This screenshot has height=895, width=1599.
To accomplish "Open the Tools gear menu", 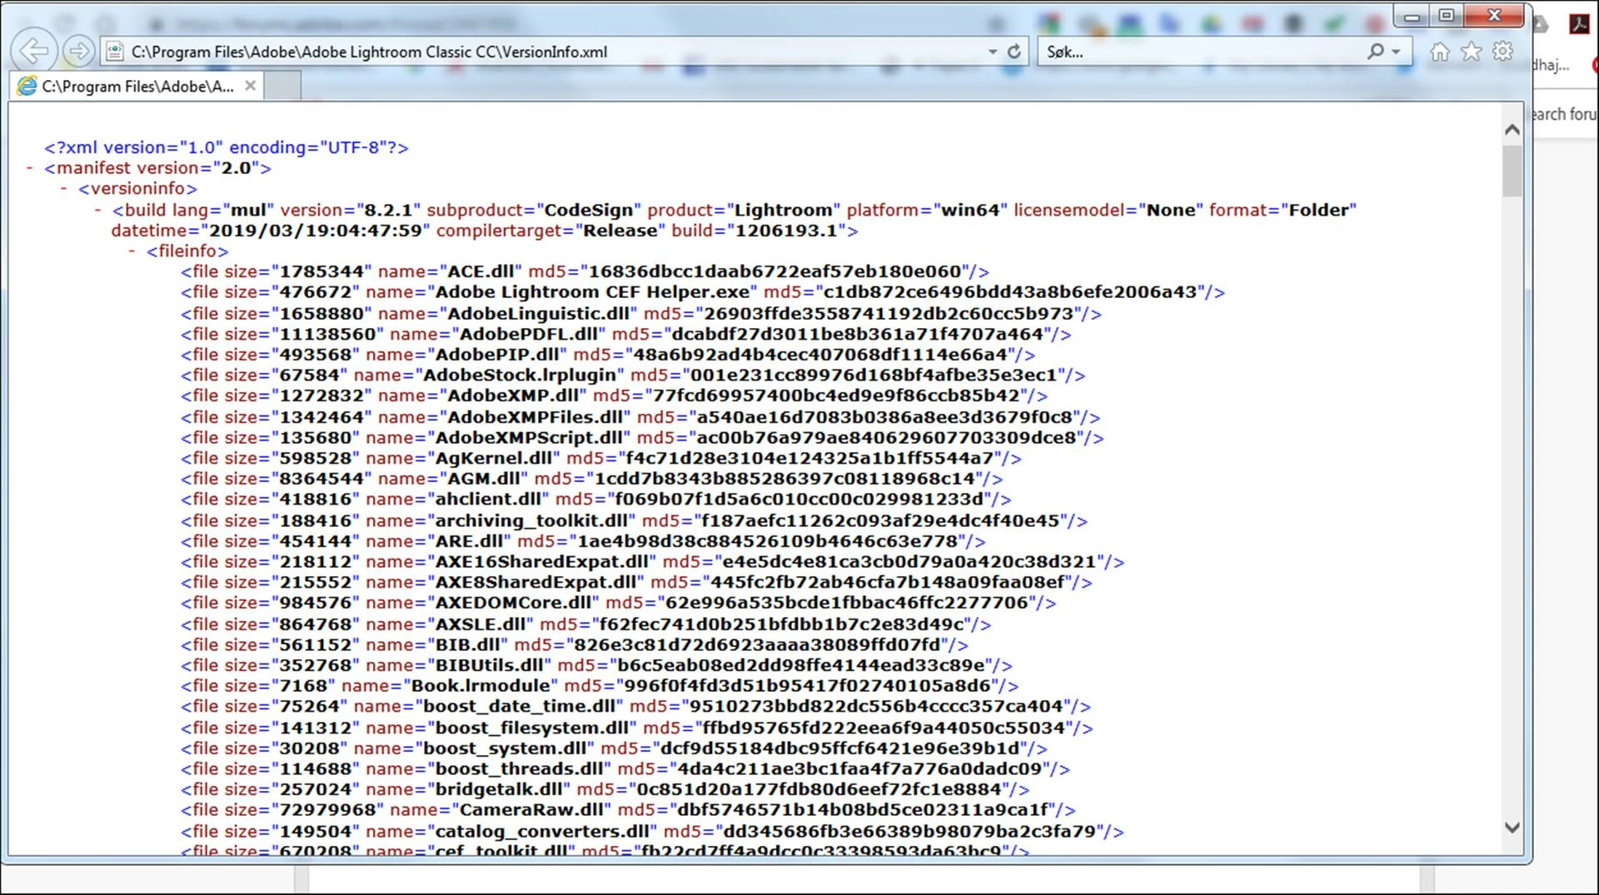I will pyautogui.click(x=1502, y=52).
